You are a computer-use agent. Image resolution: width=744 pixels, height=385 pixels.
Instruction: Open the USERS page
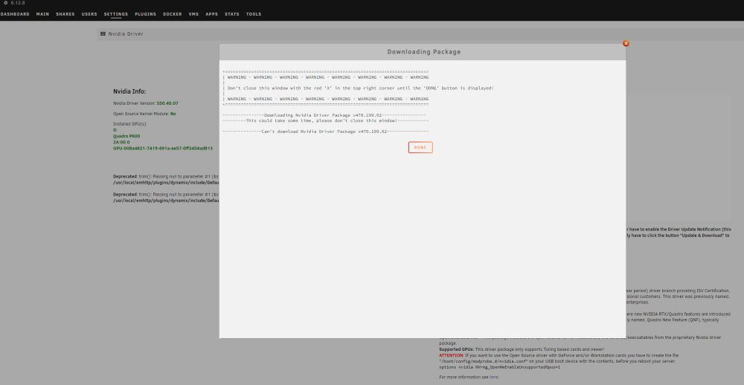[89, 14]
